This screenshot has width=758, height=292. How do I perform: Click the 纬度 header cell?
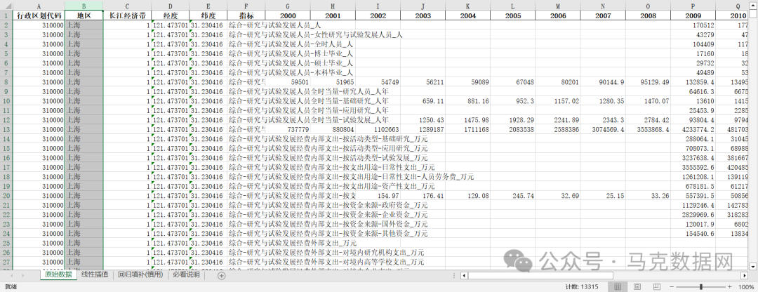tap(208, 15)
